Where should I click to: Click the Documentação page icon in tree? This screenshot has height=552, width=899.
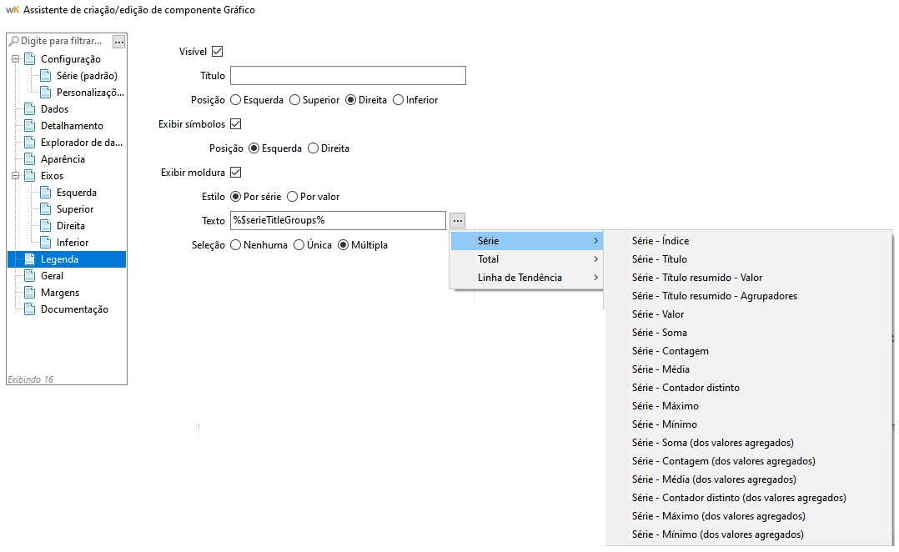click(30, 309)
